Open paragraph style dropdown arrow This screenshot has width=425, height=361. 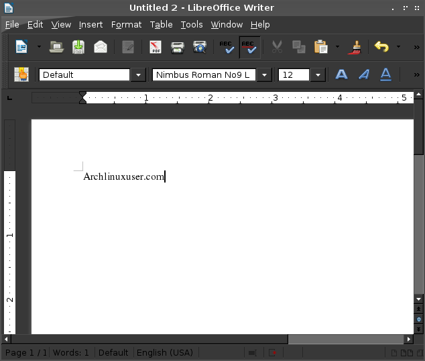pos(138,75)
